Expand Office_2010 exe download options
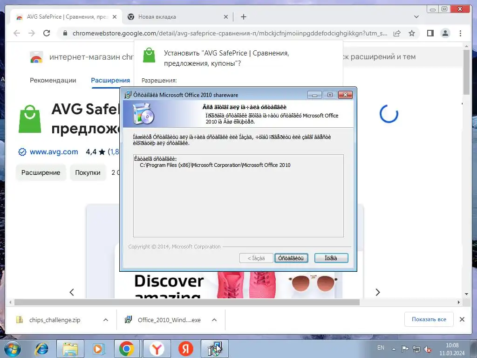 (214, 320)
